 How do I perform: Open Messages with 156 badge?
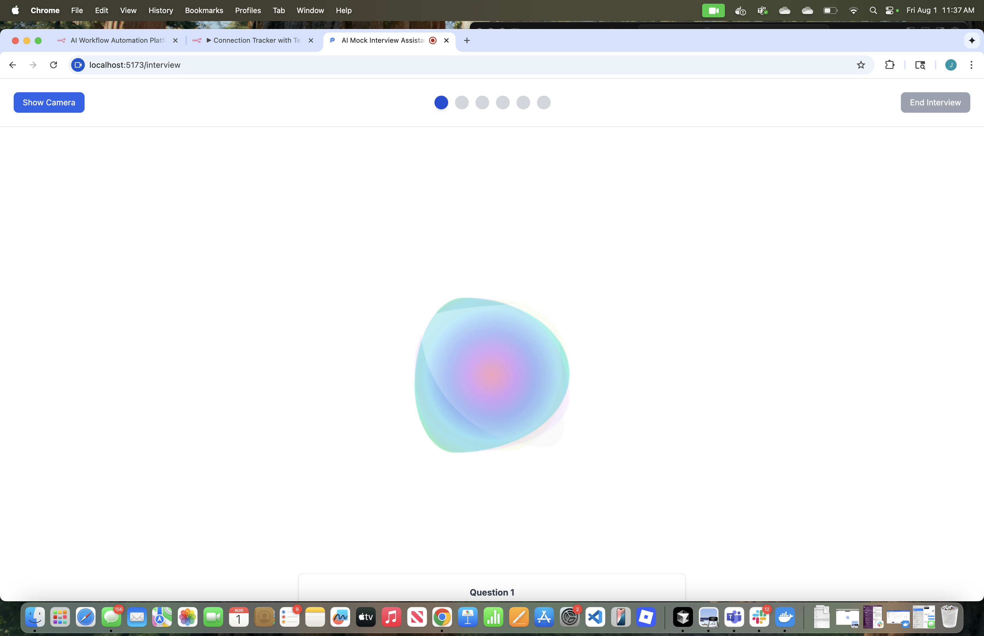click(x=112, y=617)
